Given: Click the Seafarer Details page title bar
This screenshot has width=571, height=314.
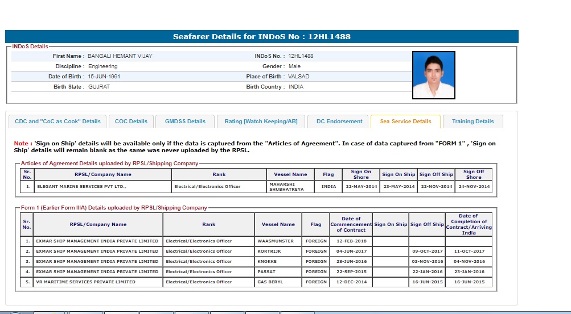Looking at the screenshot, I should [x=261, y=37].
